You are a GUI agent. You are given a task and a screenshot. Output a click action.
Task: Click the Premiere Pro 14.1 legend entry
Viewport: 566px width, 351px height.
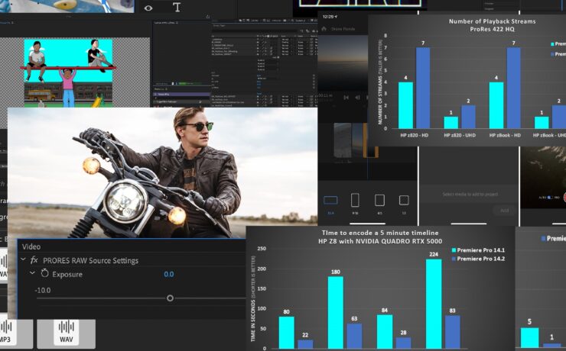(x=478, y=250)
